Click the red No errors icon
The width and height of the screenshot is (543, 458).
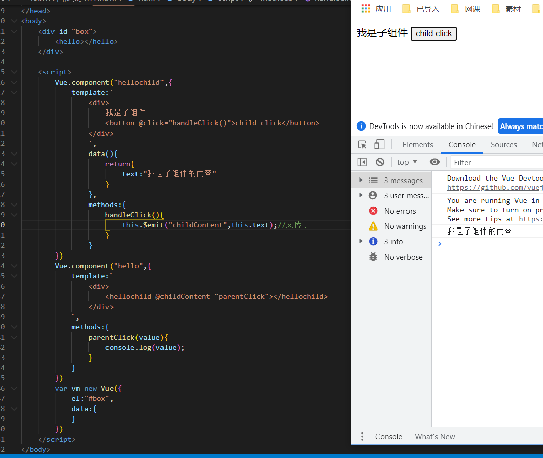(x=373, y=211)
